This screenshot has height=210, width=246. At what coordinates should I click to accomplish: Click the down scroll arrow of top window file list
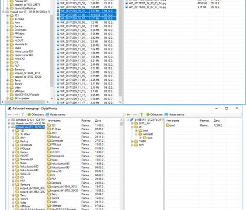pyautogui.click(x=120, y=102)
